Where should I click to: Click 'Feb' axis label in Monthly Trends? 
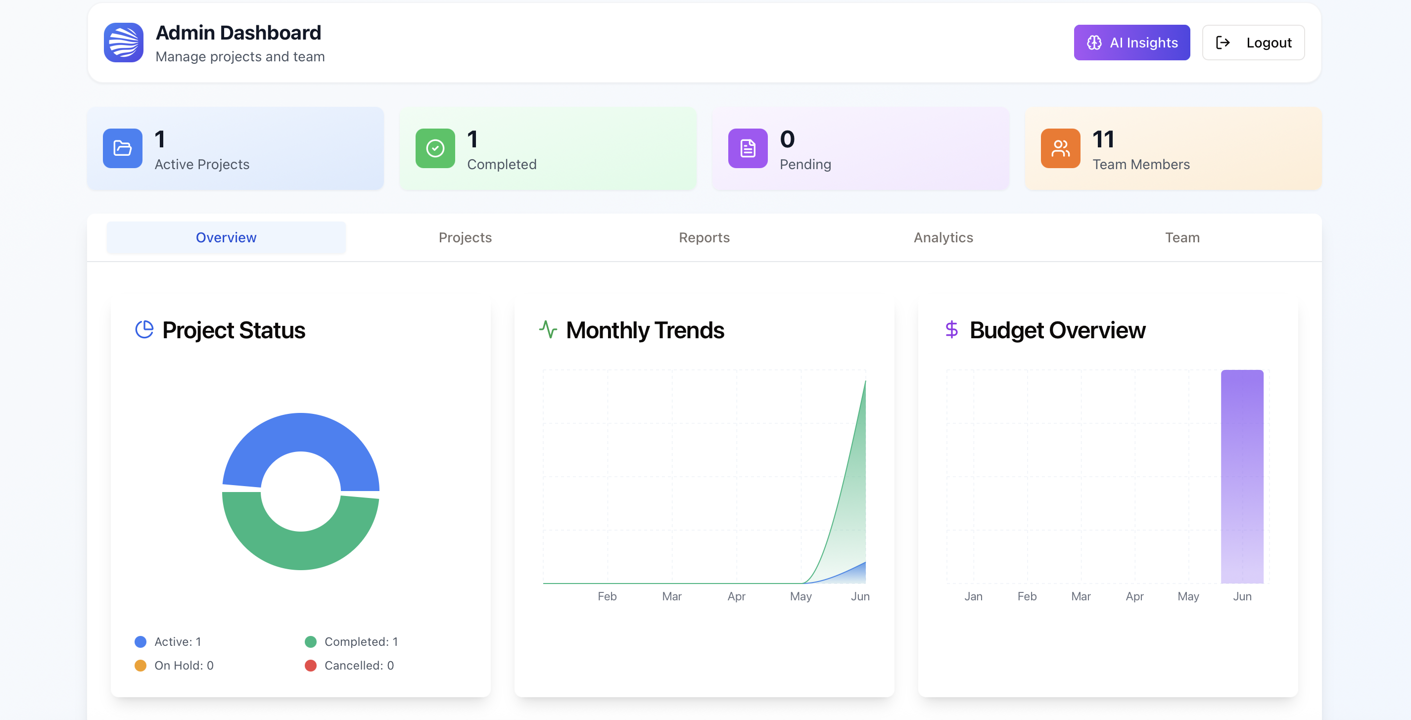pyautogui.click(x=607, y=596)
